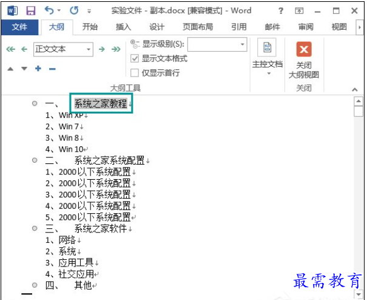Open the 页面布局 tab
The height and width of the screenshot is (300, 367).
coord(198,27)
